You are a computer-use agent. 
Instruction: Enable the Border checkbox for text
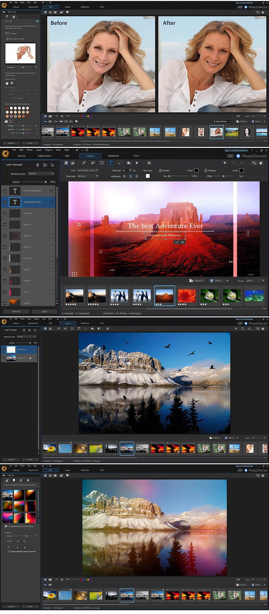coord(160,171)
